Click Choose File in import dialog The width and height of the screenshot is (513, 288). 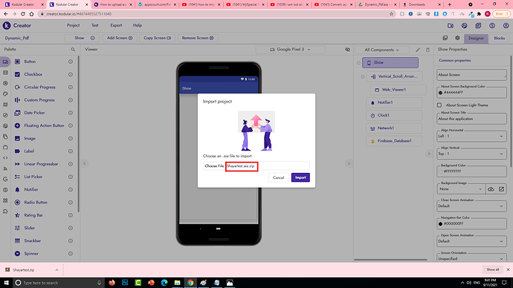coord(214,166)
